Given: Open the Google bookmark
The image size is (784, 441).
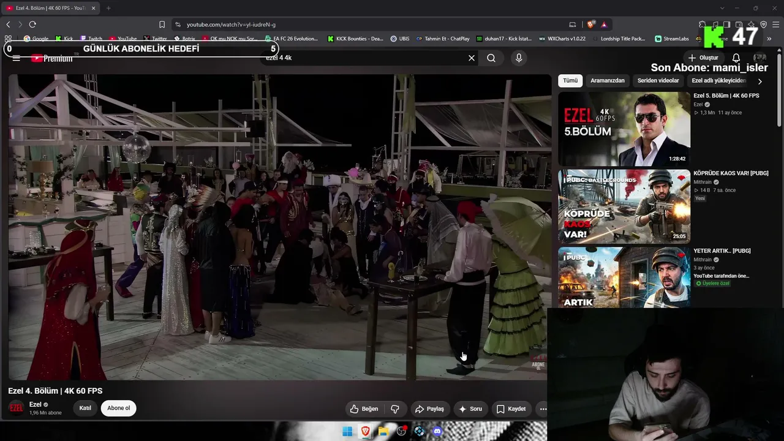Looking at the screenshot, I should (36, 39).
